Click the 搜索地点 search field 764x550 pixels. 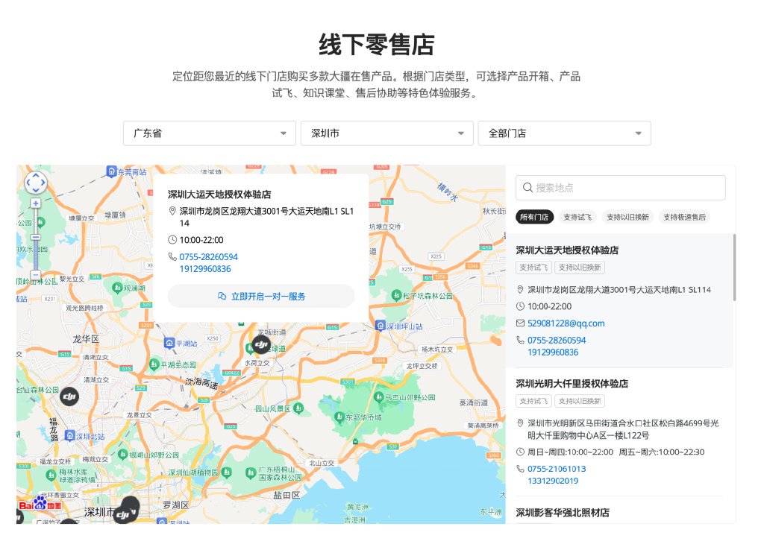click(620, 187)
